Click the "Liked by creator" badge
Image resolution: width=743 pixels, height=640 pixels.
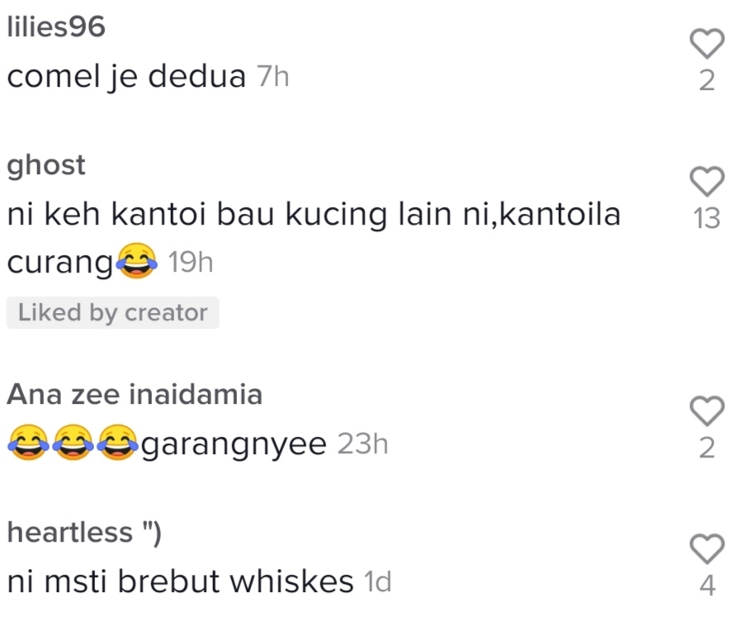click(x=113, y=312)
